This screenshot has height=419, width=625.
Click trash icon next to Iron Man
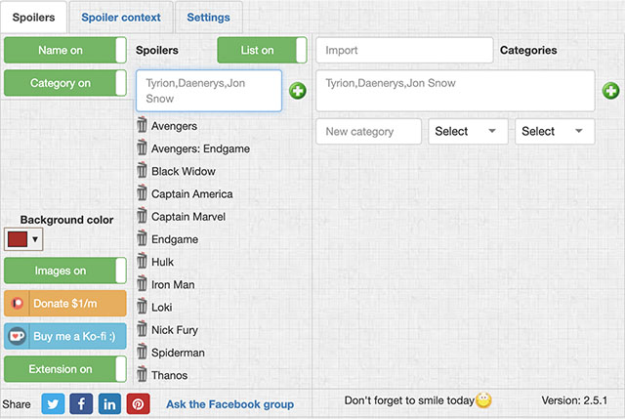(142, 284)
